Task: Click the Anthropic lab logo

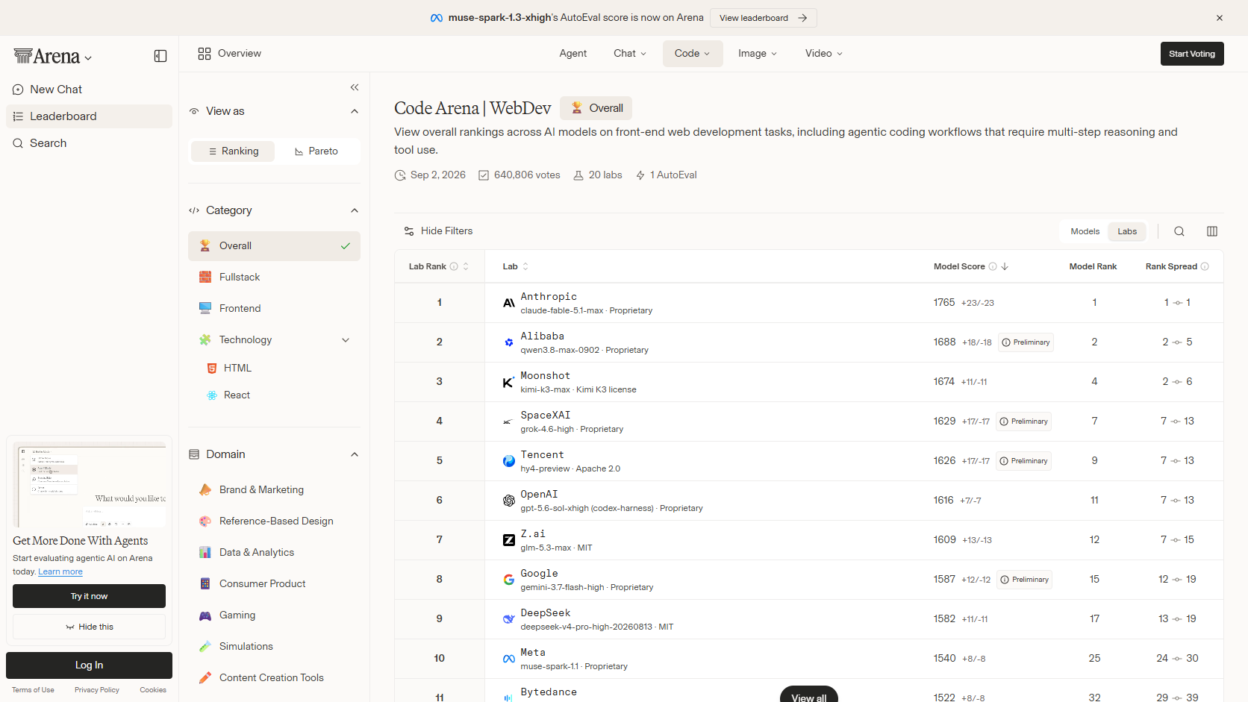Action: point(509,303)
